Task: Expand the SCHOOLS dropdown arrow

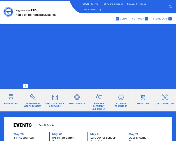Action: [146, 19]
